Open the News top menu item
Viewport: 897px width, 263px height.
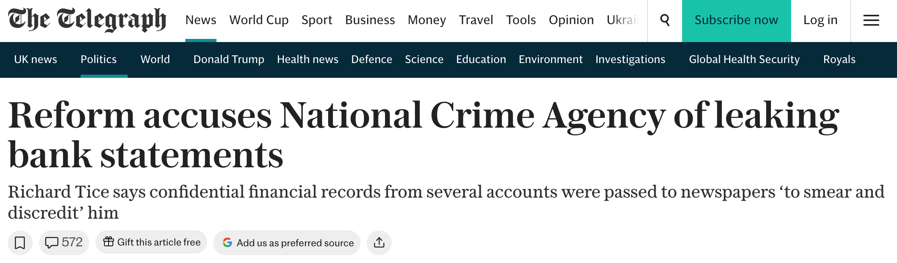tap(201, 20)
